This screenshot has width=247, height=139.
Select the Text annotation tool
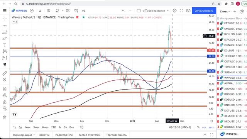pyautogui.click(x=5, y=45)
